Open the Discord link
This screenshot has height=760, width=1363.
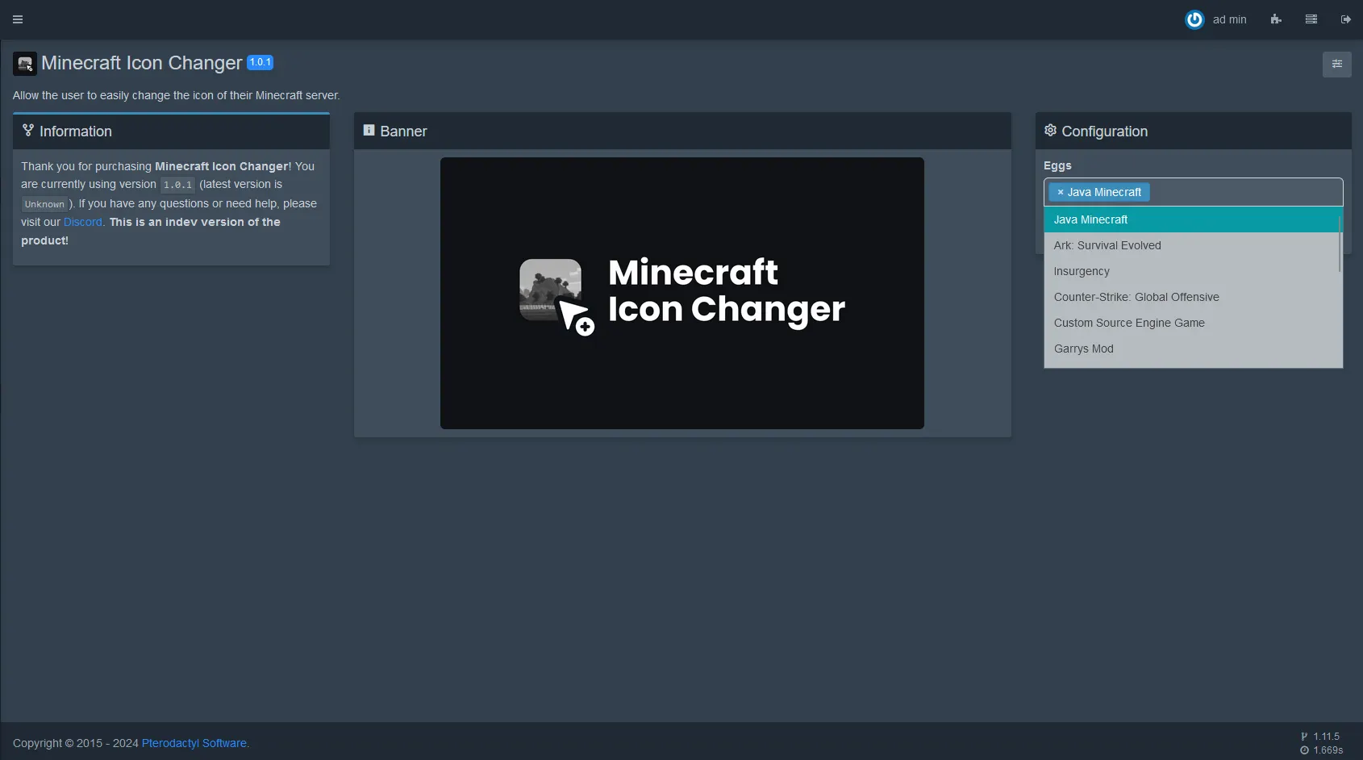[x=82, y=222]
